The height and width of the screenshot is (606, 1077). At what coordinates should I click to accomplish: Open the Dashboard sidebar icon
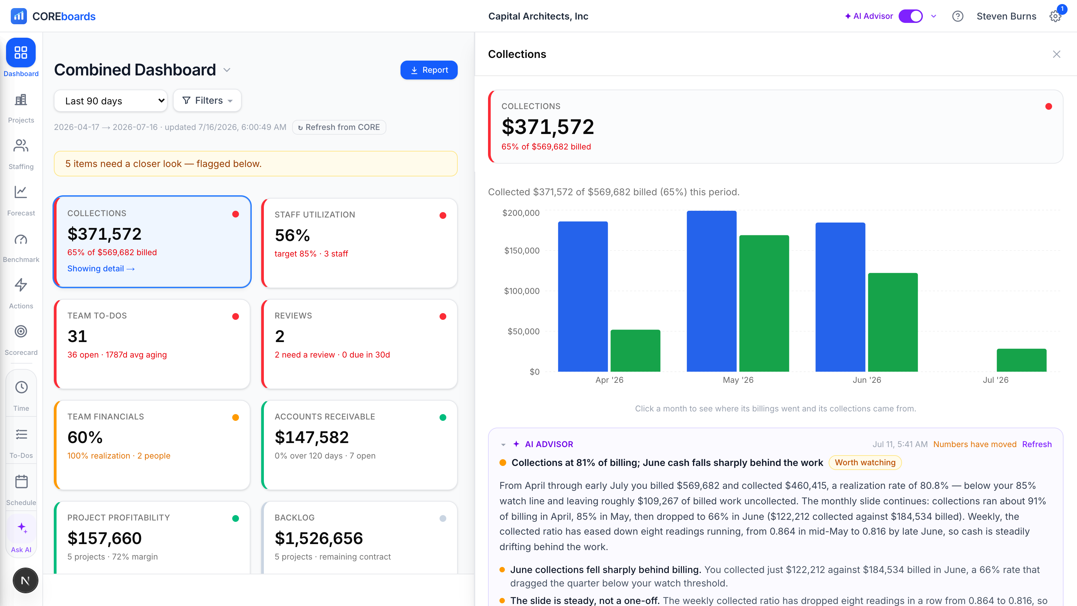pos(21,53)
